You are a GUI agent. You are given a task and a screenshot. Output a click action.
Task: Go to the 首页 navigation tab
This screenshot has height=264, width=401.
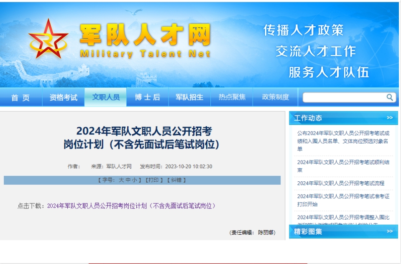(21, 97)
